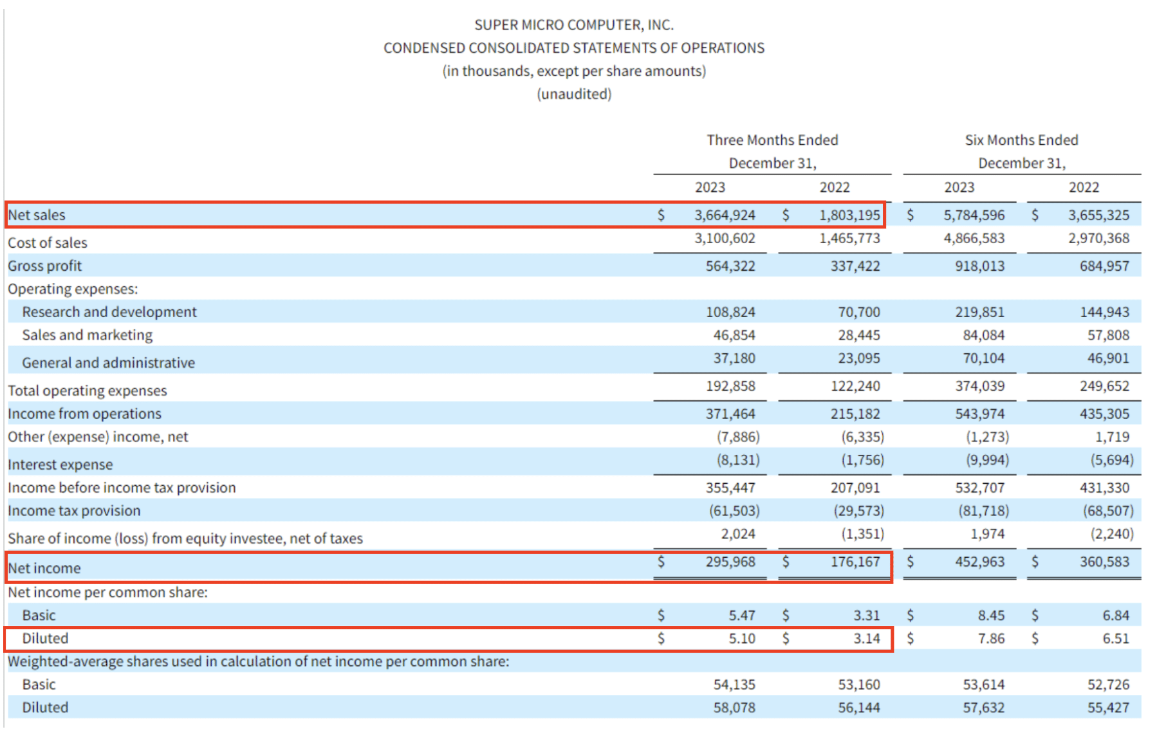Select Diluted weighted shares value 58,078
1157x736 pixels.
tap(734, 708)
